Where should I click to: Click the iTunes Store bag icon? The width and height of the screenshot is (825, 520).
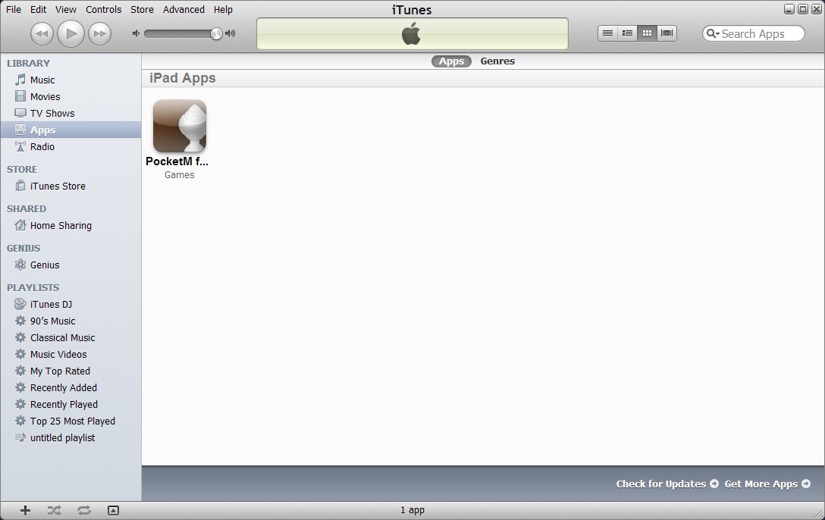tap(20, 186)
